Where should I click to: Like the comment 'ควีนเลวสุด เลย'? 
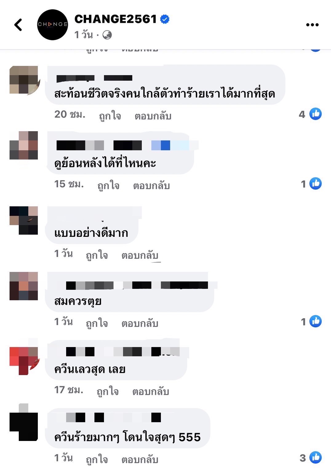(107, 391)
